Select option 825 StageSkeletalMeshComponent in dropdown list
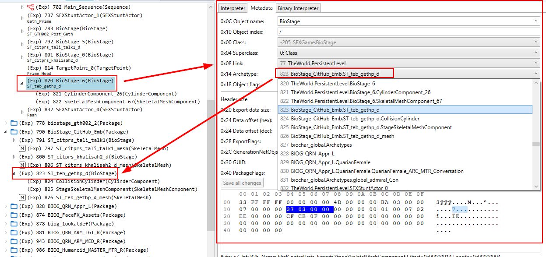The width and height of the screenshot is (546, 257). tap(405, 127)
